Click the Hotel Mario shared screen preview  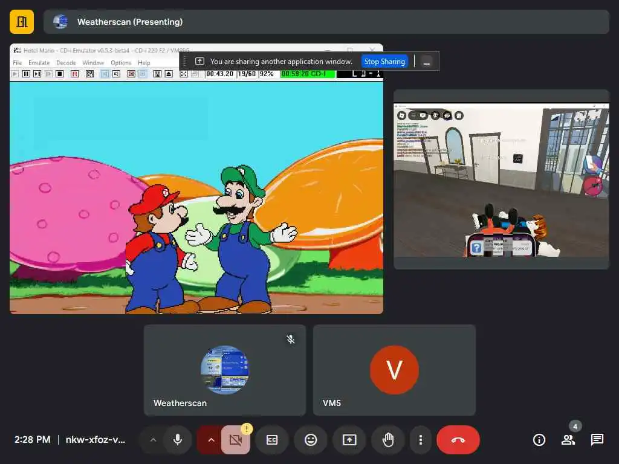coord(196,179)
